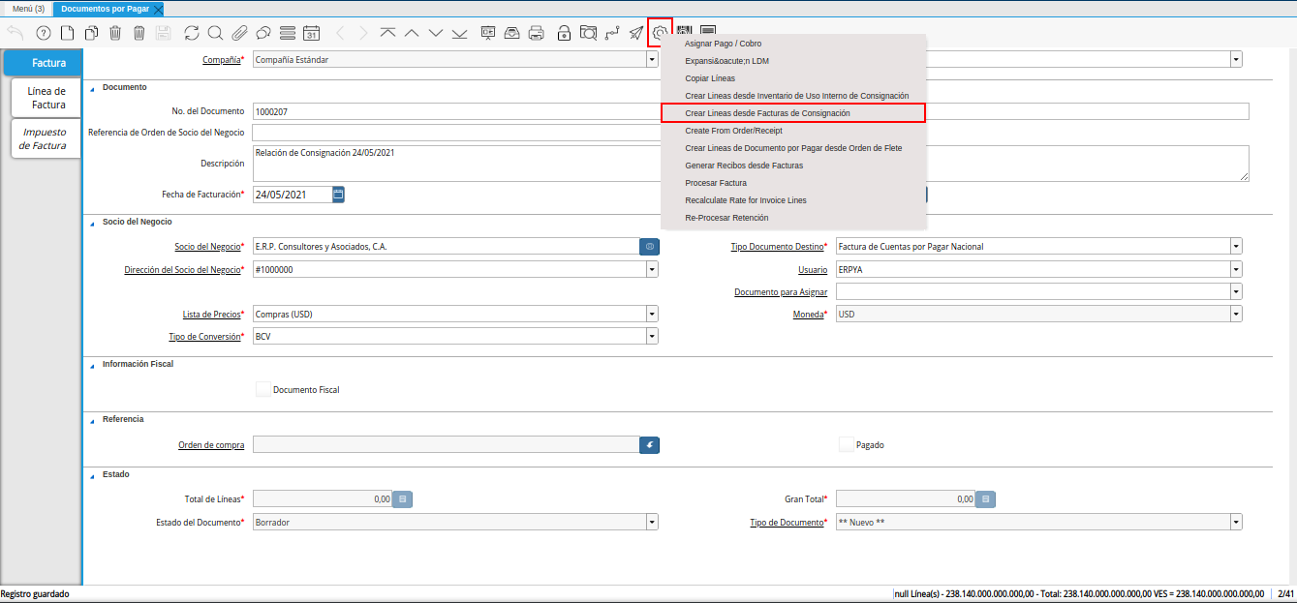Click the Refresh arrows toolbar icon

coord(191,33)
